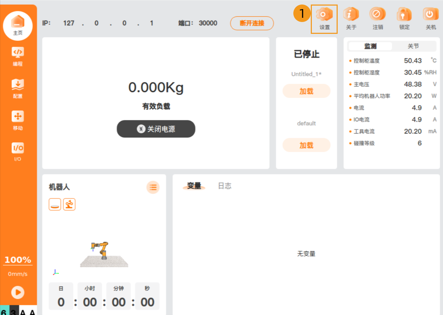Click the 主电压 value 48.38

coord(413,84)
